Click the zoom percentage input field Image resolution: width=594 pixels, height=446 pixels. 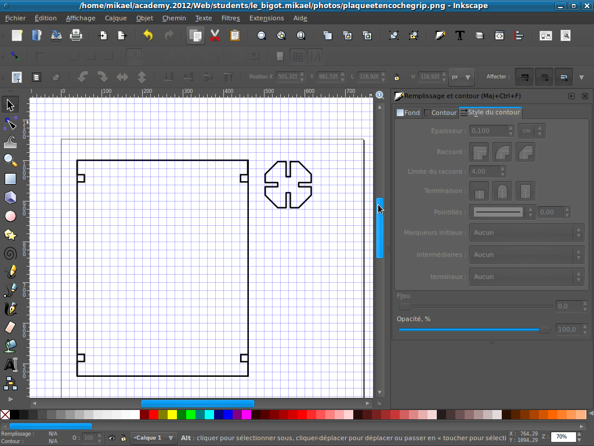click(x=563, y=437)
